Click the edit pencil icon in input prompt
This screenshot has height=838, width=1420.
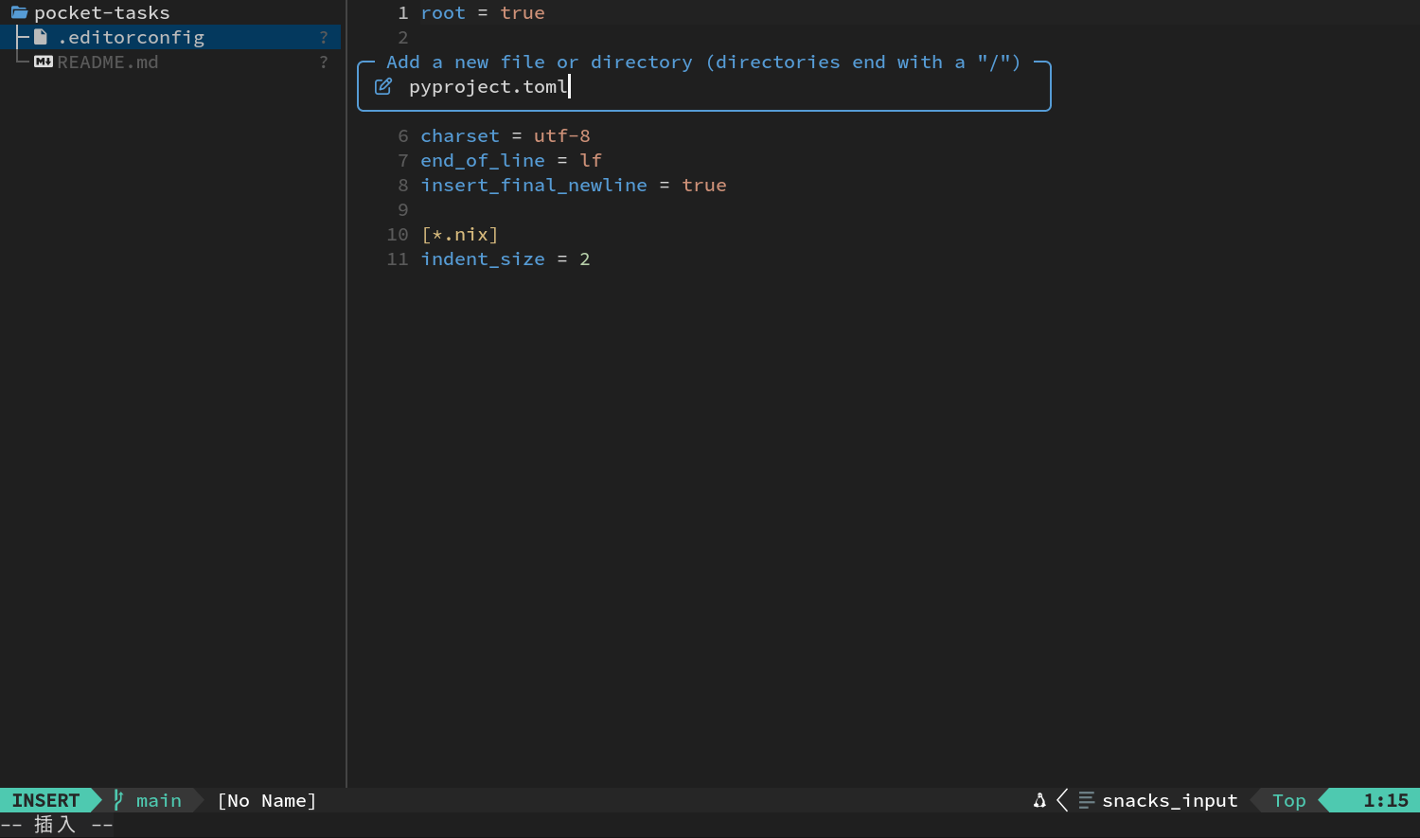coord(383,86)
